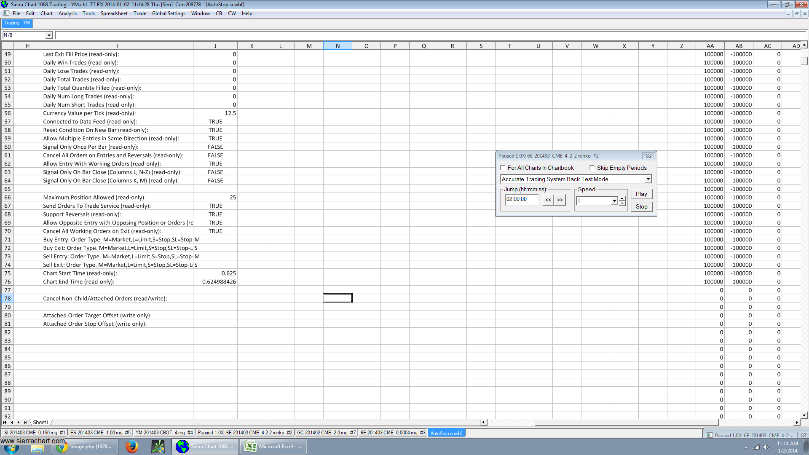Open Microsoft Excel taskbar icon

coord(273,447)
